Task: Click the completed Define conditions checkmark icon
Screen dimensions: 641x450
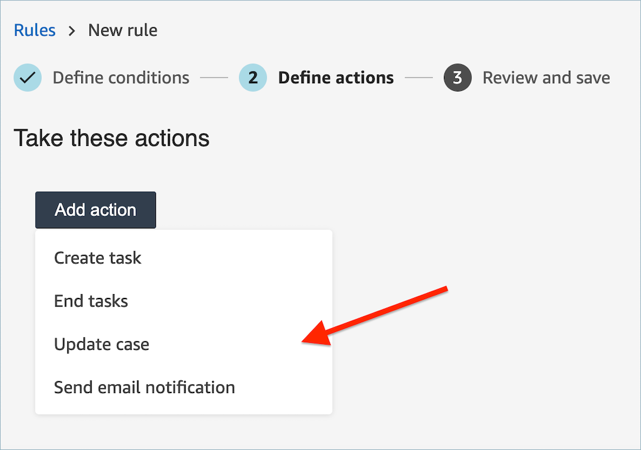Action: pos(27,78)
